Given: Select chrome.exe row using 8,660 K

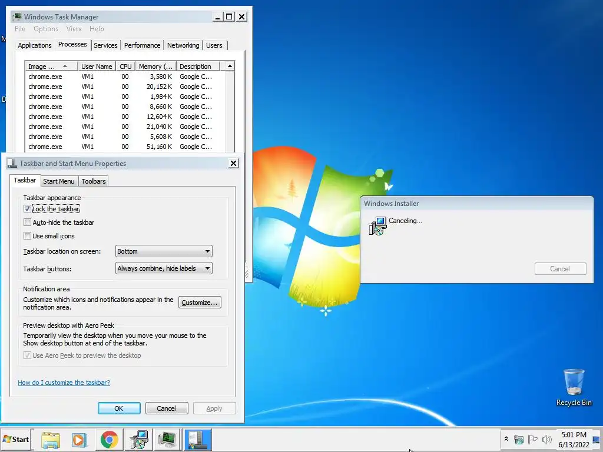Looking at the screenshot, I should (x=125, y=107).
